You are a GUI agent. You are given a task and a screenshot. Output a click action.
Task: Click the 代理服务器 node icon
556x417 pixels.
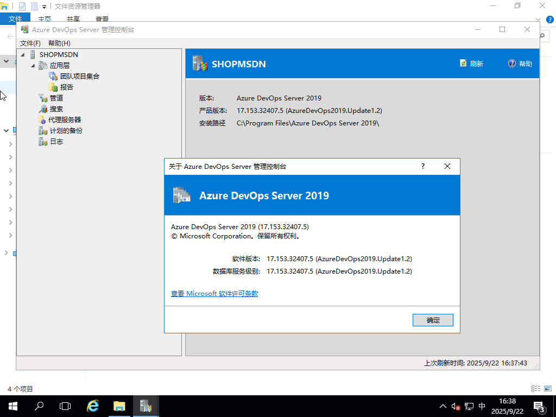pyautogui.click(x=42, y=120)
